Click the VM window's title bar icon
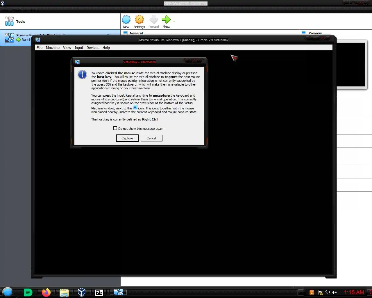This screenshot has height=298, width=372. click(38, 40)
